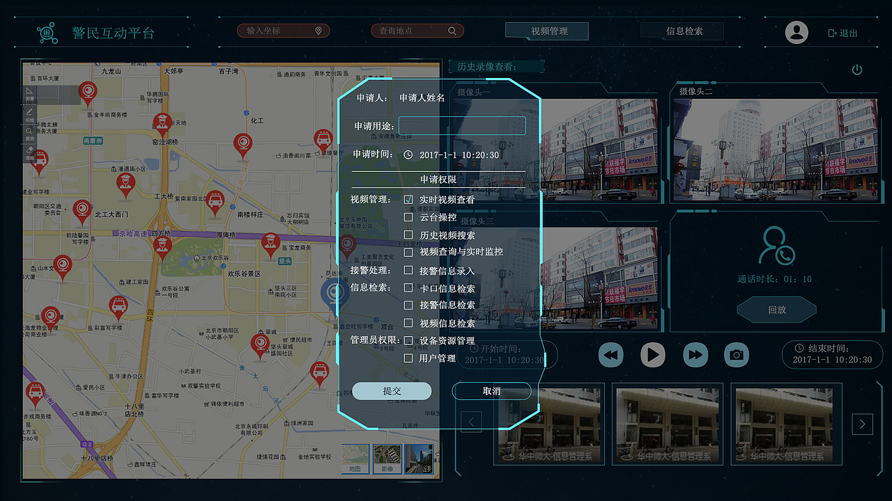Screen dimensions: 892x501
Task: Click the magnifier icon in 查询地点 box
Action: [452, 31]
